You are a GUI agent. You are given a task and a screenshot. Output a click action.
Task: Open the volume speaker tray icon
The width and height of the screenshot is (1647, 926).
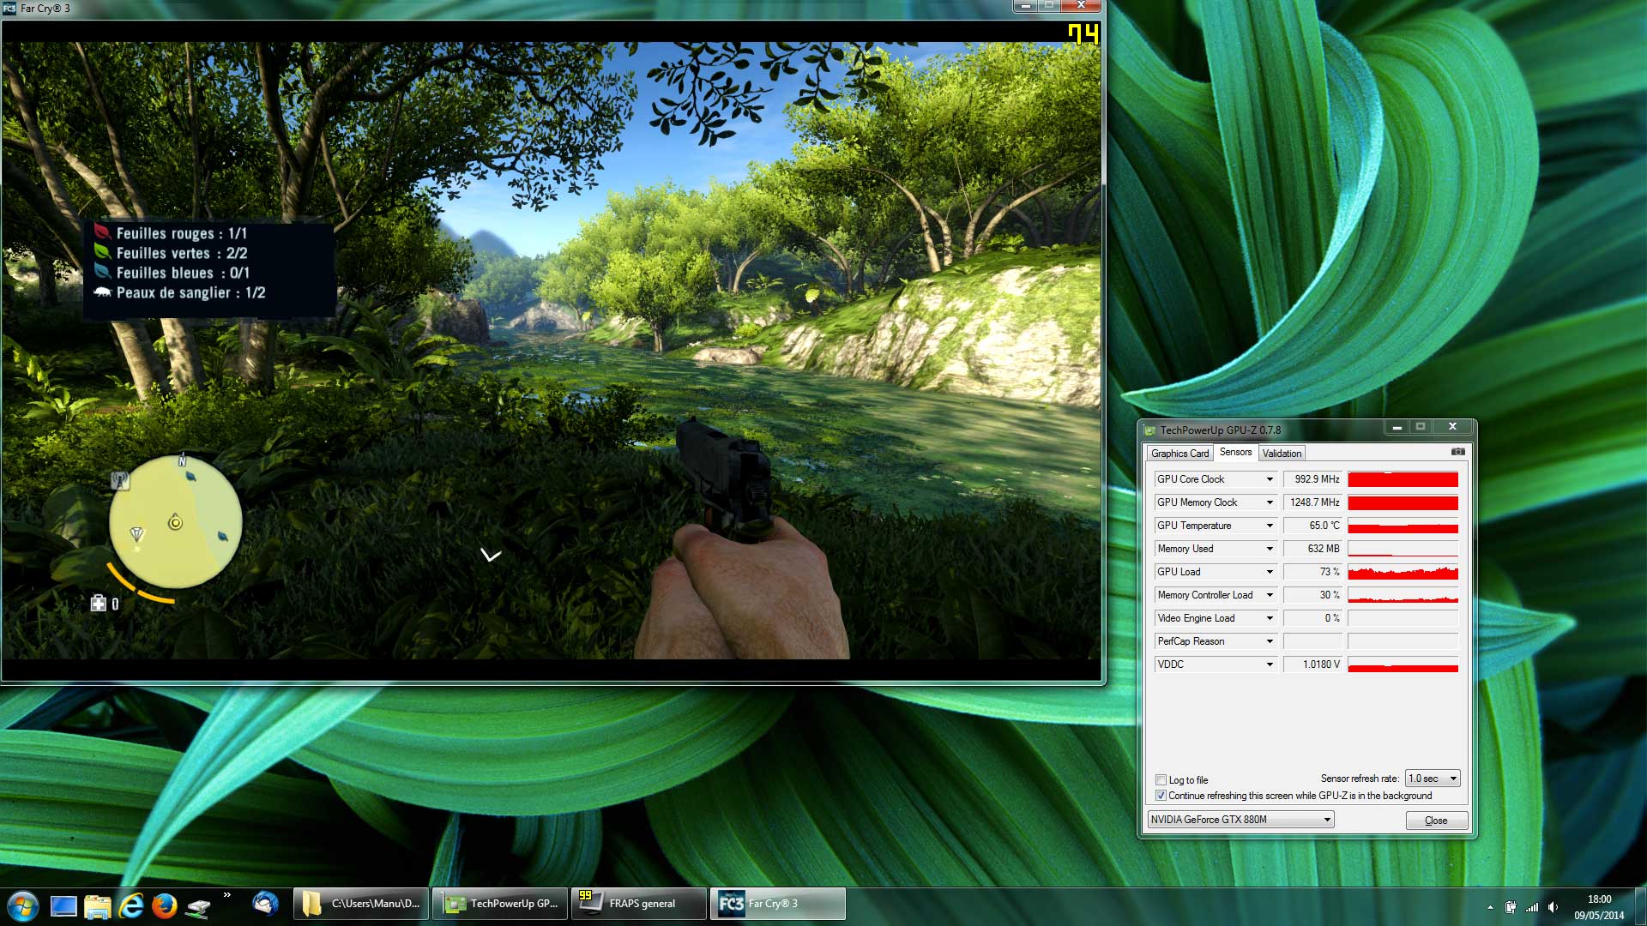1553,907
